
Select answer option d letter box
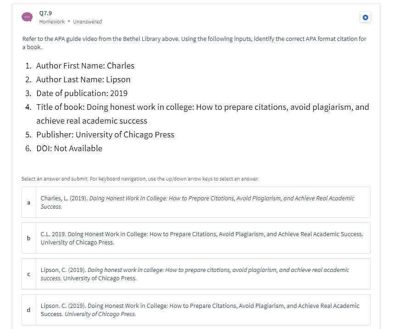coord(29,310)
